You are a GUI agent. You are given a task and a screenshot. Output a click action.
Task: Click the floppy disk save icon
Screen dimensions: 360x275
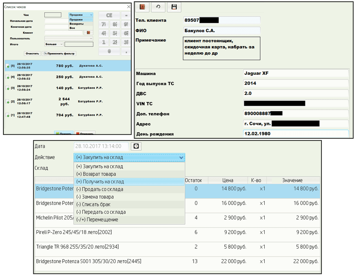pos(174,7)
